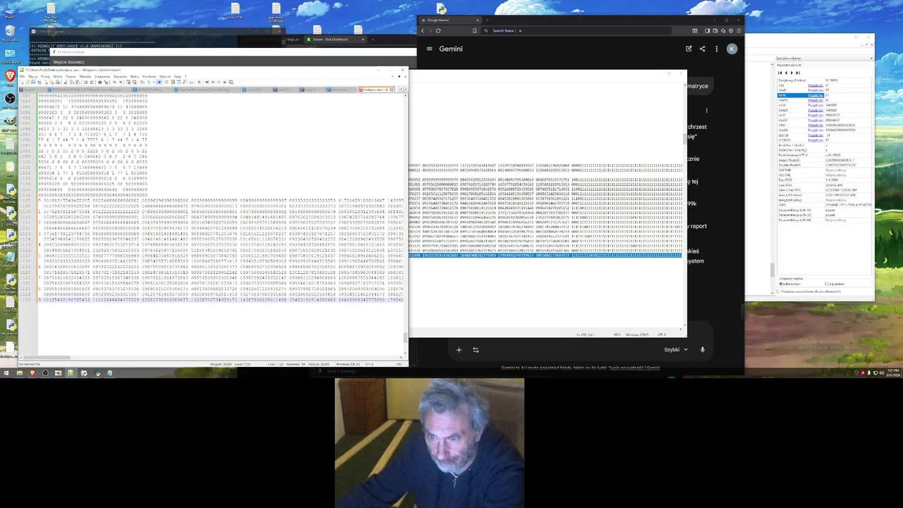
Task: Select the highlighted Int16 row in inspector
Action: [801, 95]
